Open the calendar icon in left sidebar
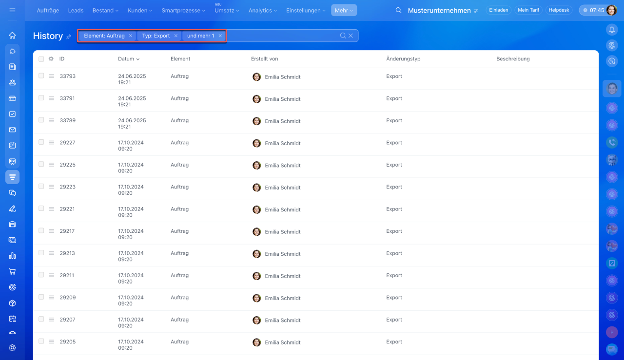The height and width of the screenshot is (360, 624). tap(12, 145)
